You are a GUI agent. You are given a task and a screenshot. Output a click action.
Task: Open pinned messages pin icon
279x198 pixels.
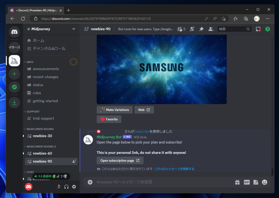pos(201,29)
